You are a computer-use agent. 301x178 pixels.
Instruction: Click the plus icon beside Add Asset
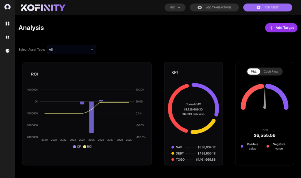(259, 7)
